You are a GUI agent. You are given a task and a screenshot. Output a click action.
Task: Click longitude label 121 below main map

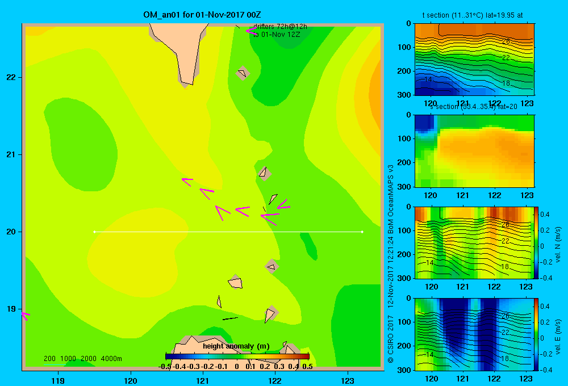pyautogui.click(x=203, y=380)
